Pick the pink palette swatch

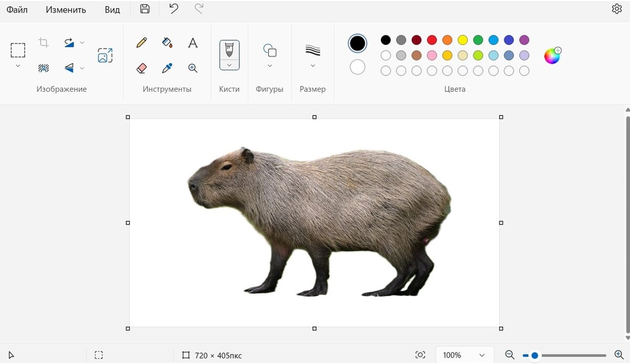tap(432, 55)
